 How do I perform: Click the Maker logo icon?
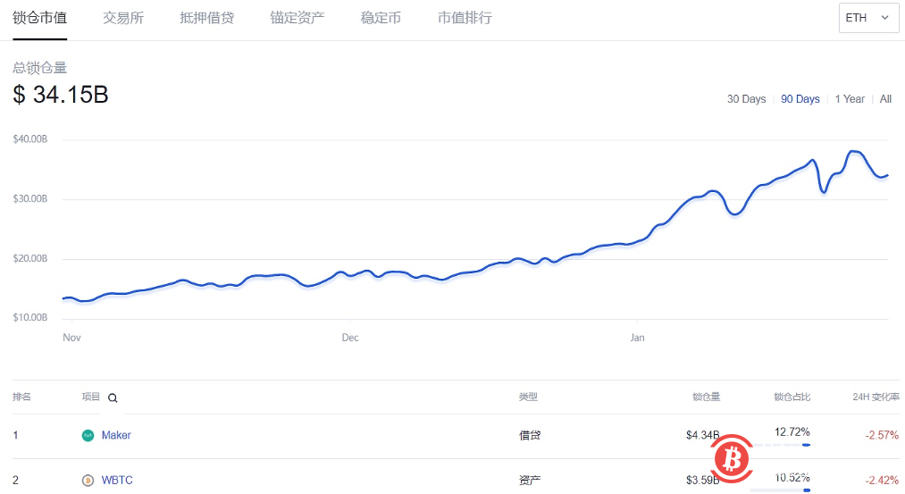click(x=88, y=436)
